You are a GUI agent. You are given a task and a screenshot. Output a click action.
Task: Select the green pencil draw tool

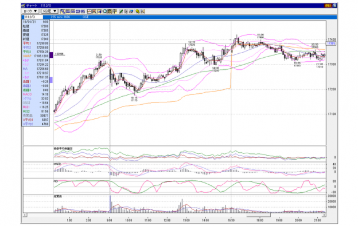click(121, 11)
